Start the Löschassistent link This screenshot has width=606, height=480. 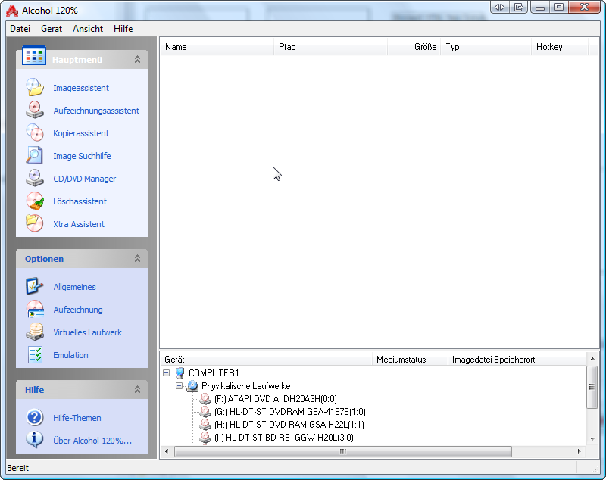(x=80, y=201)
